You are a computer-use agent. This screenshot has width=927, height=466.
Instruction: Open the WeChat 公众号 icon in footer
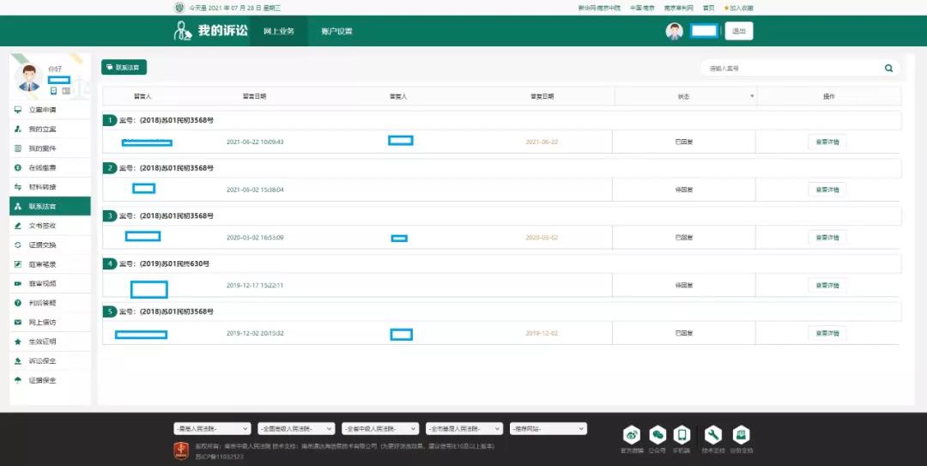point(657,436)
